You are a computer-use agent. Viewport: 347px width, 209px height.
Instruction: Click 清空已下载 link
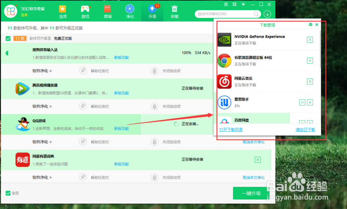pyautogui.click(x=305, y=130)
